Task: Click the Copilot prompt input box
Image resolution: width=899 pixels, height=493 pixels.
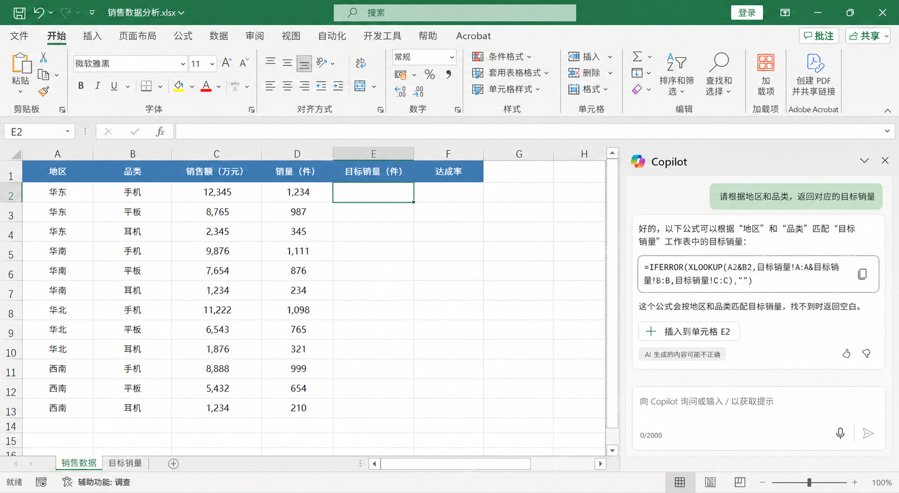Action: [758, 418]
